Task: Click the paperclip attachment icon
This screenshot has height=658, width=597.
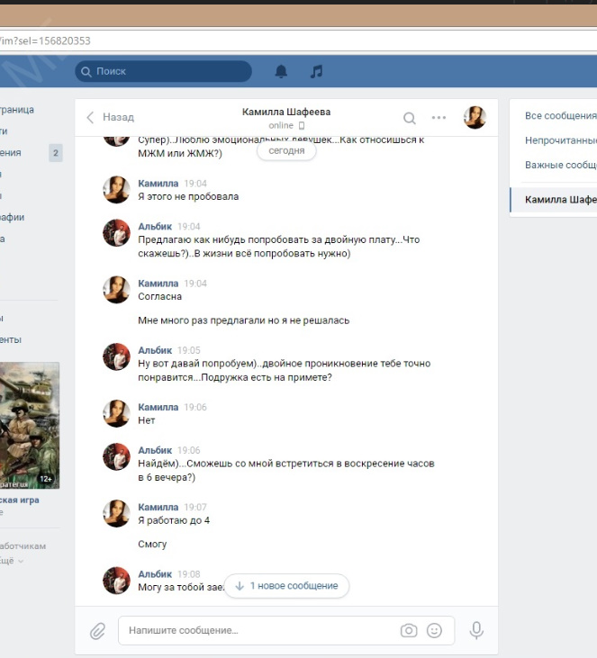Action: pyautogui.click(x=97, y=631)
